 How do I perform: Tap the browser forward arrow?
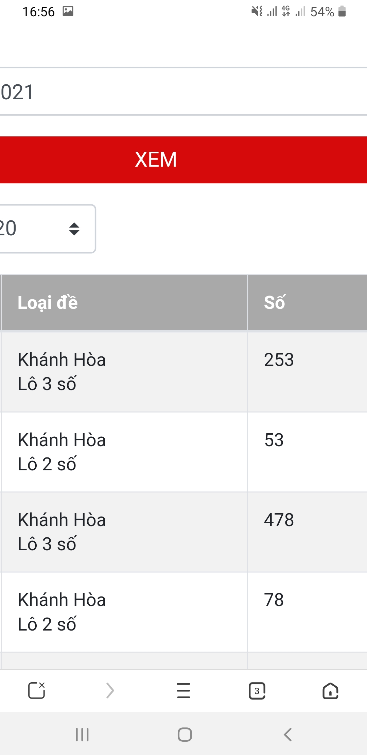(110, 690)
